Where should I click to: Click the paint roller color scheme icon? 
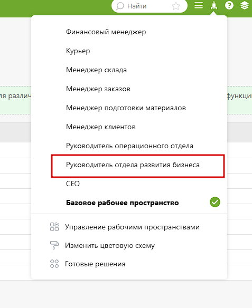pyautogui.click(x=54, y=245)
